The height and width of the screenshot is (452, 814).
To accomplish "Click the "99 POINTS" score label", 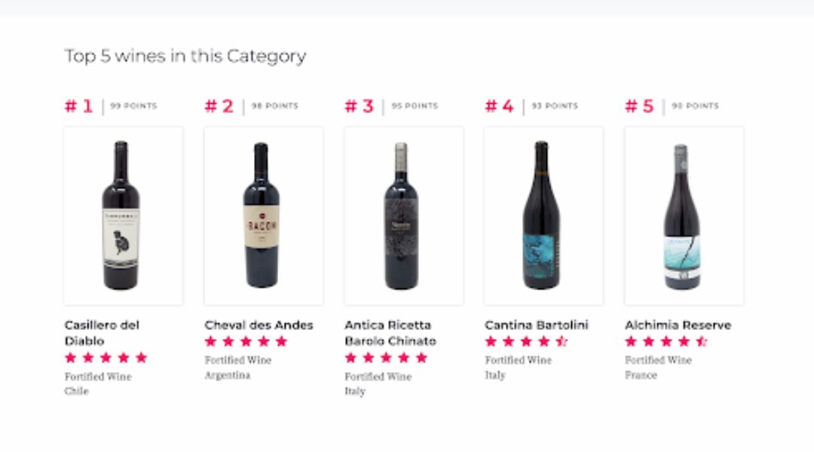I will (x=135, y=105).
